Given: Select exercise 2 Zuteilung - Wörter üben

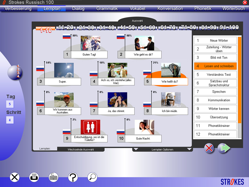Looking at the screenshot, I should (x=215, y=49).
